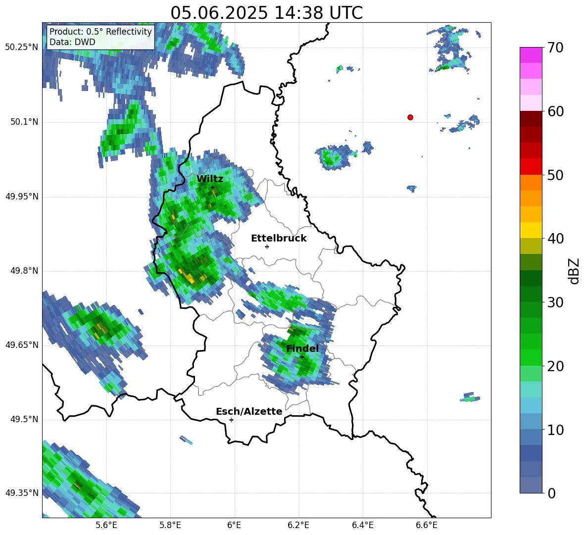Screen dimensions: 586x535
Task: Click the bright yellow colorbar segment at 40
Action: pyautogui.click(x=531, y=230)
